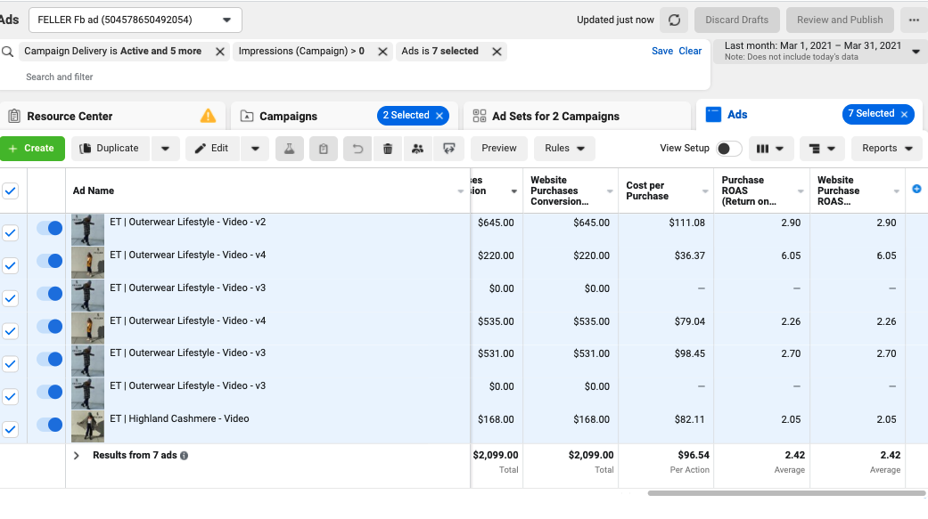The image size is (928, 519).
Task: Open Ad Sets for 2 Campaigns tab
Action: pyautogui.click(x=555, y=116)
